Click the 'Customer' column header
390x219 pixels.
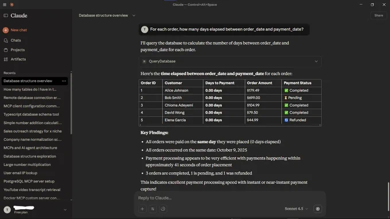tap(173, 83)
